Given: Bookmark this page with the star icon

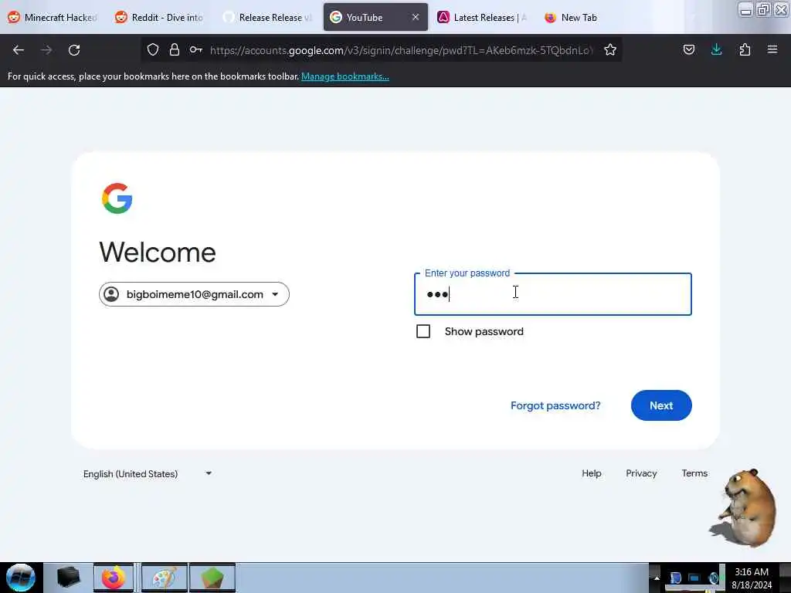Looking at the screenshot, I should coord(610,49).
